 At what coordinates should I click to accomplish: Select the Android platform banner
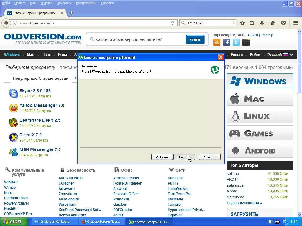click(x=260, y=150)
